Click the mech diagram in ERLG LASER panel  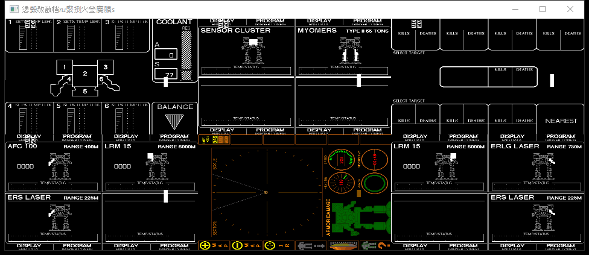click(543, 166)
